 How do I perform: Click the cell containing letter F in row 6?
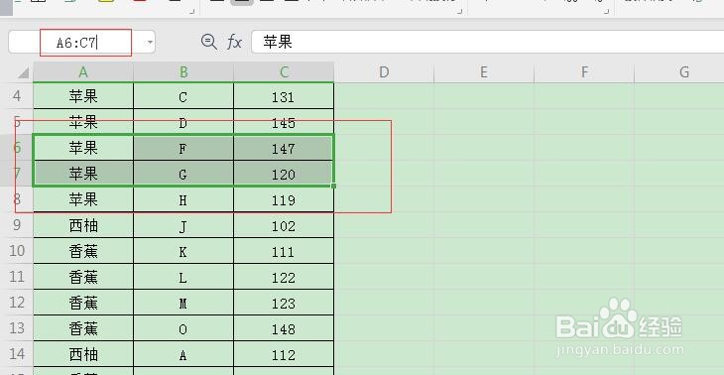183,148
